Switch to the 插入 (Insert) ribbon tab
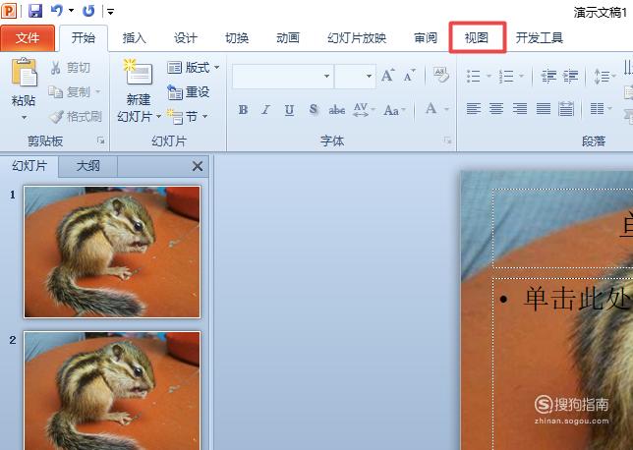 pyautogui.click(x=134, y=38)
